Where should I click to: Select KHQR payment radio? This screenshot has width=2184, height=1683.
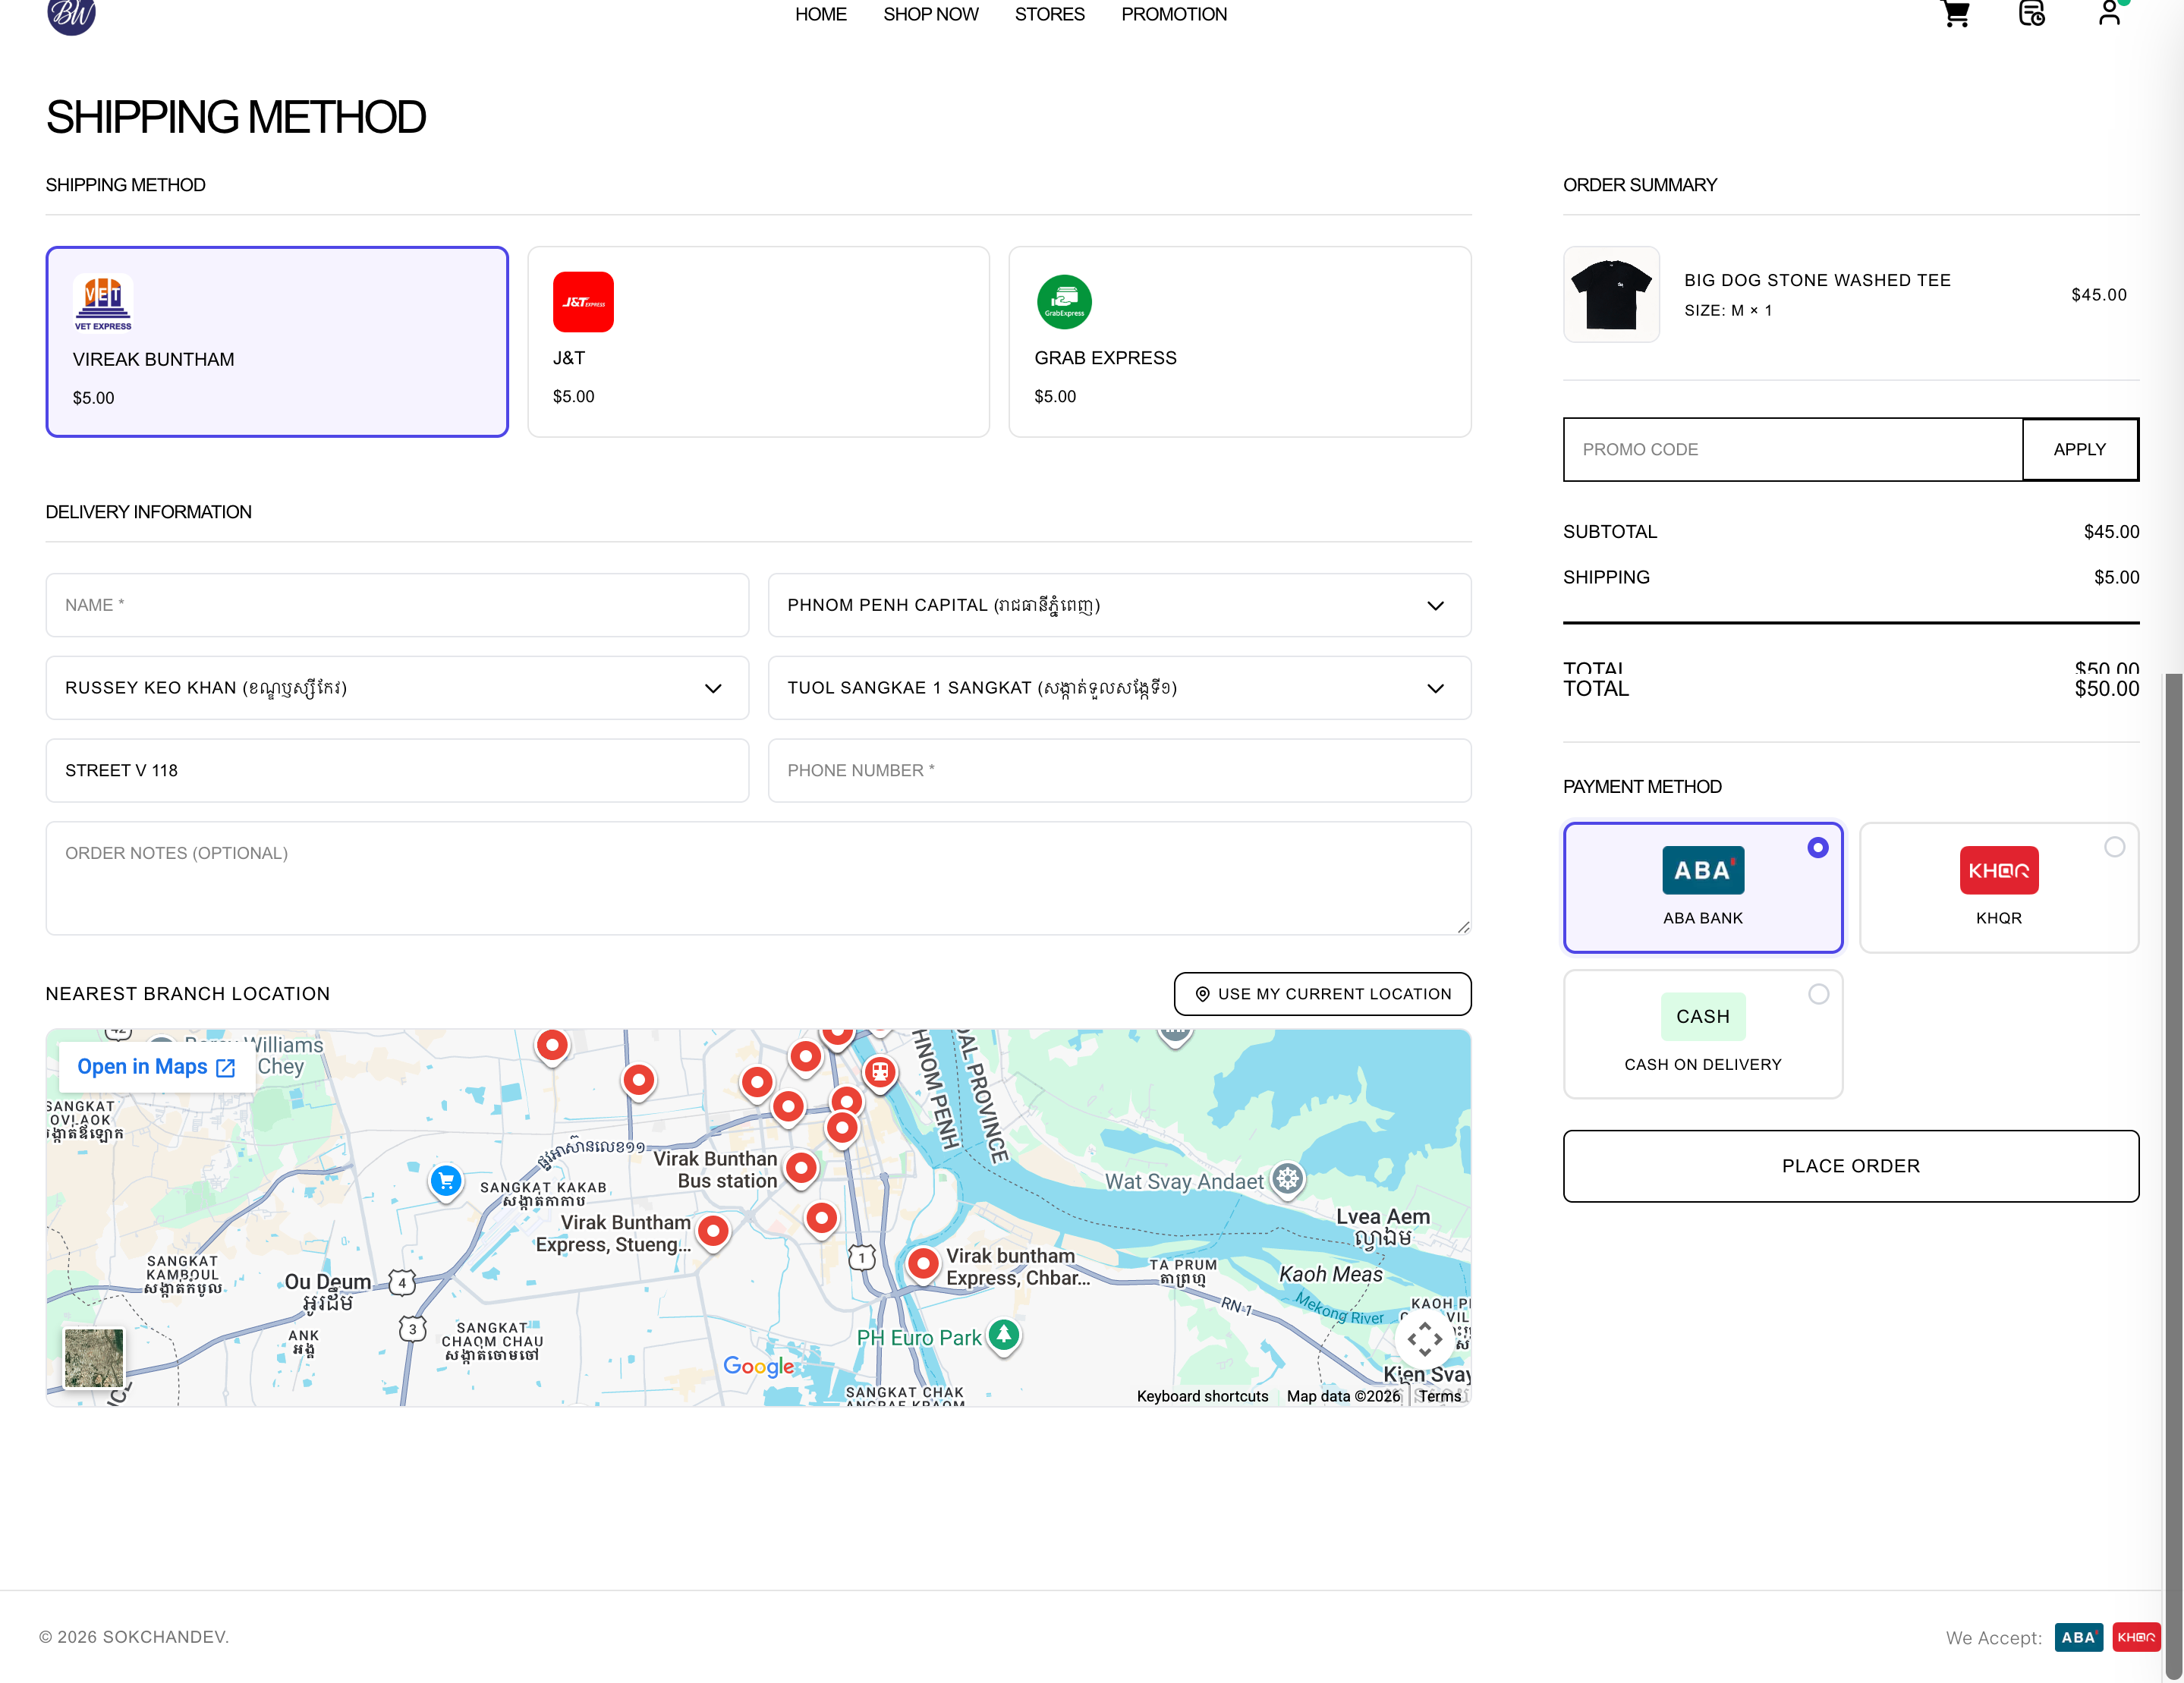pos(2114,848)
